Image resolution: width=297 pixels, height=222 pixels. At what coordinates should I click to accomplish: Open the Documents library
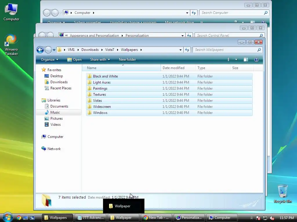tap(56, 106)
